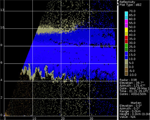Click the '40.0' scale label

[132, 35]
